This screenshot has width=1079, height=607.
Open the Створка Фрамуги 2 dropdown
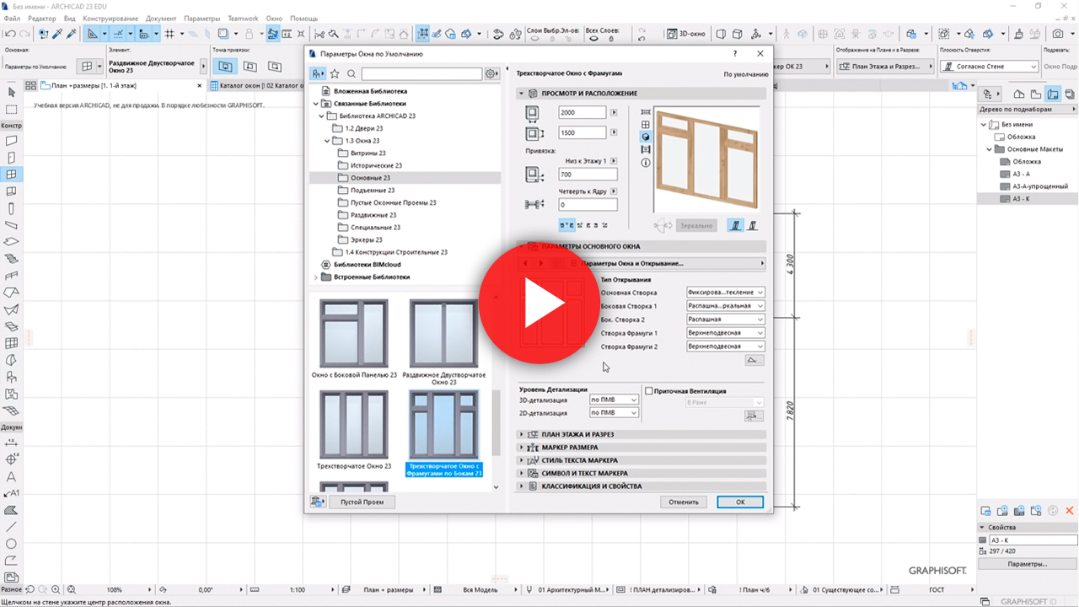pyautogui.click(x=725, y=346)
